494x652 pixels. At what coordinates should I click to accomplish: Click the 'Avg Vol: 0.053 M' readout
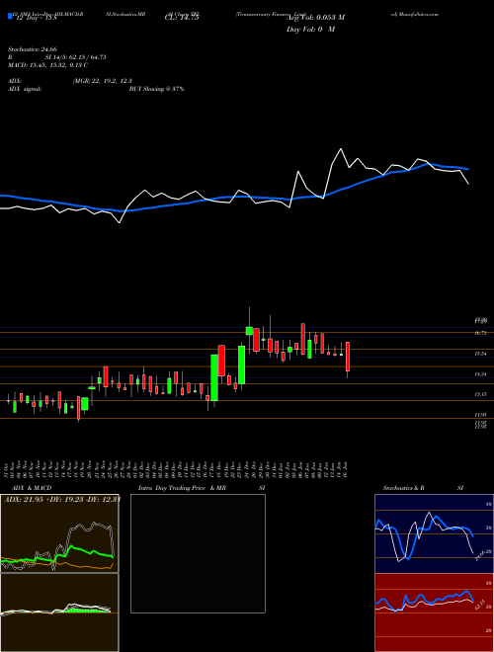point(316,18)
